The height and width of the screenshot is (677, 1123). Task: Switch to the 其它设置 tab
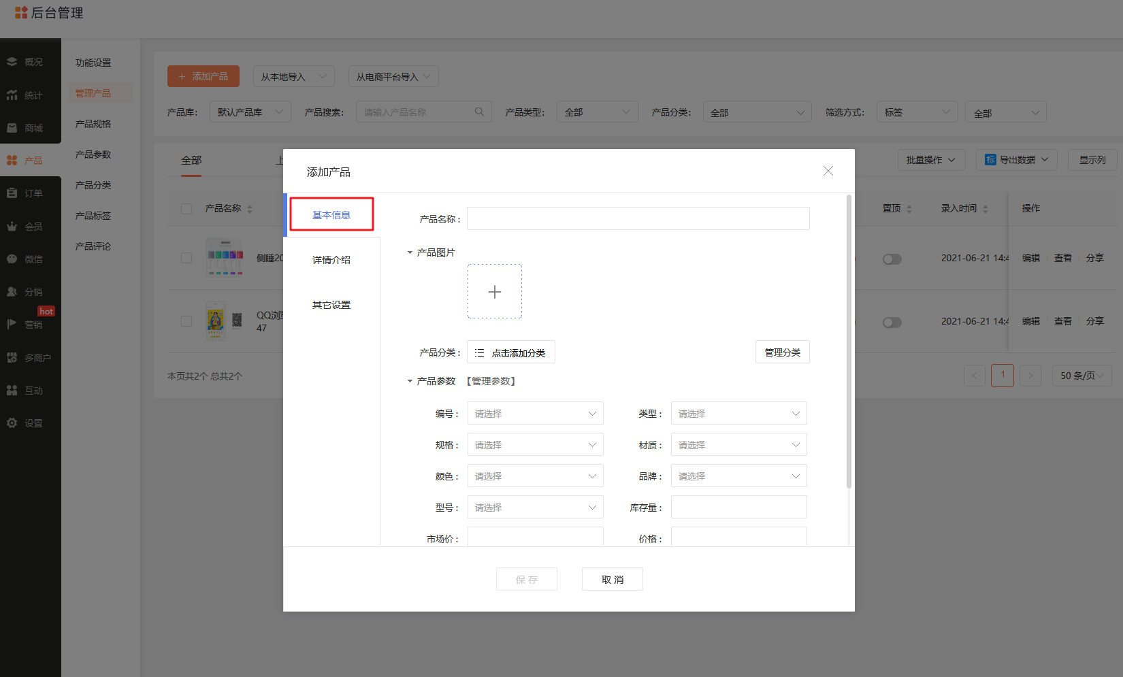click(x=331, y=305)
